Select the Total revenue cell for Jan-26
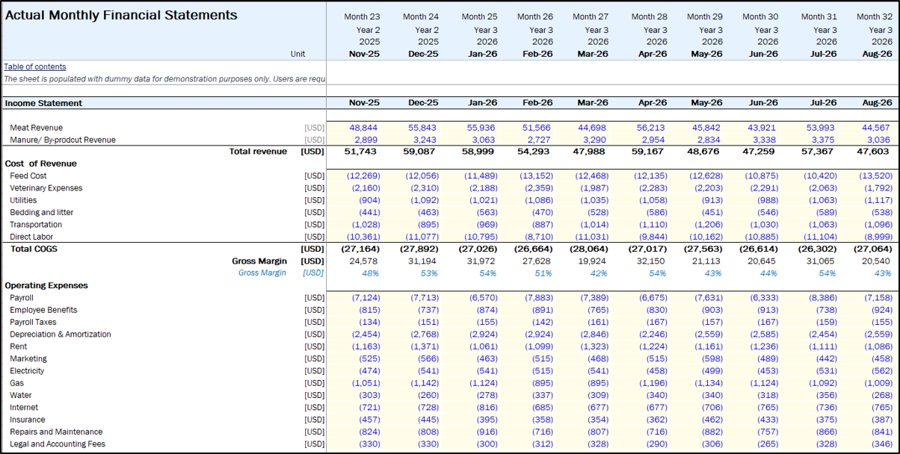900x454 pixels. [x=481, y=152]
